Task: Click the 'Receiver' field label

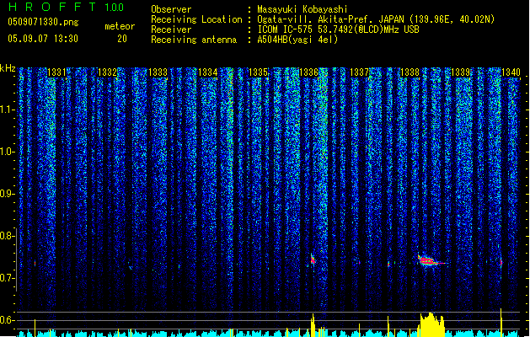Action: [171, 29]
